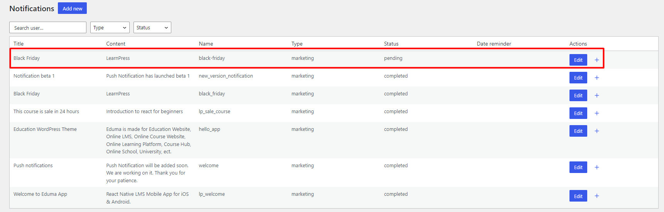Edit the Notification beta 1 entry
The height and width of the screenshot is (212, 664).
(x=578, y=78)
